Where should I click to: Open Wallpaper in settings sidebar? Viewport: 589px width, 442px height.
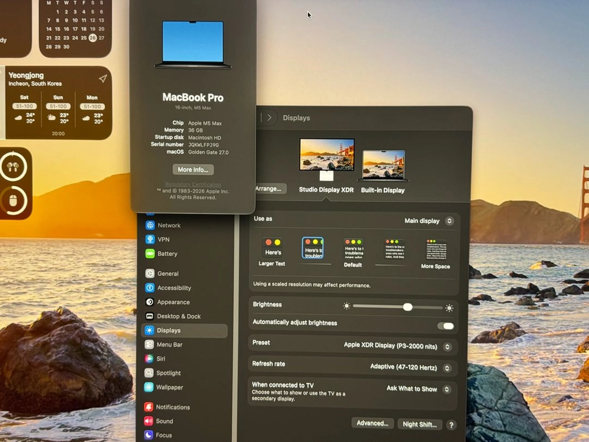click(x=170, y=387)
